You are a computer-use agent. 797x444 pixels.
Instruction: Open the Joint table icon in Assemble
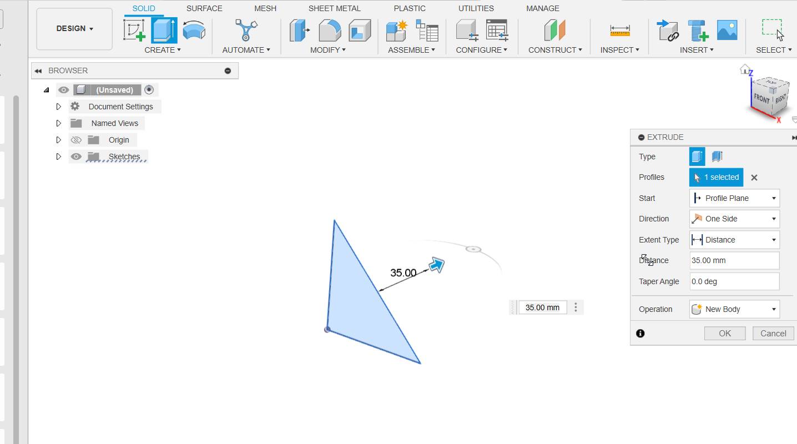pyautogui.click(x=427, y=31)
